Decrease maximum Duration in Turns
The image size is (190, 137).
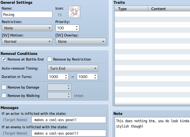tap(95, 78)
